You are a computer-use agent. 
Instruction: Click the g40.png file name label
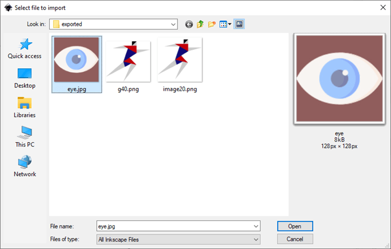pos(128,89)
